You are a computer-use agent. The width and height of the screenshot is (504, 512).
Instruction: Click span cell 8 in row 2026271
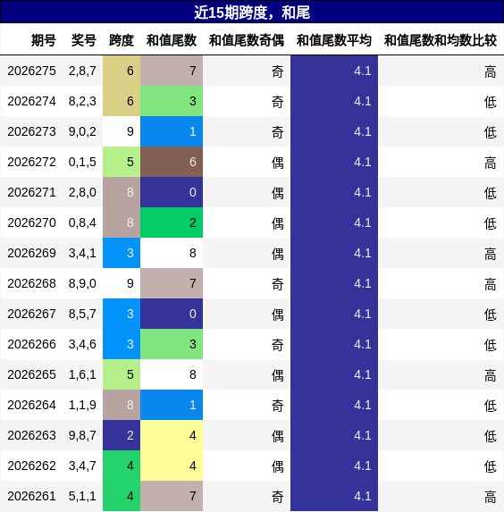point(122,192)
